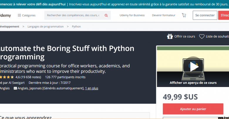Click the star rating icons
Viewport: 229px width, 119px height.
7,77
